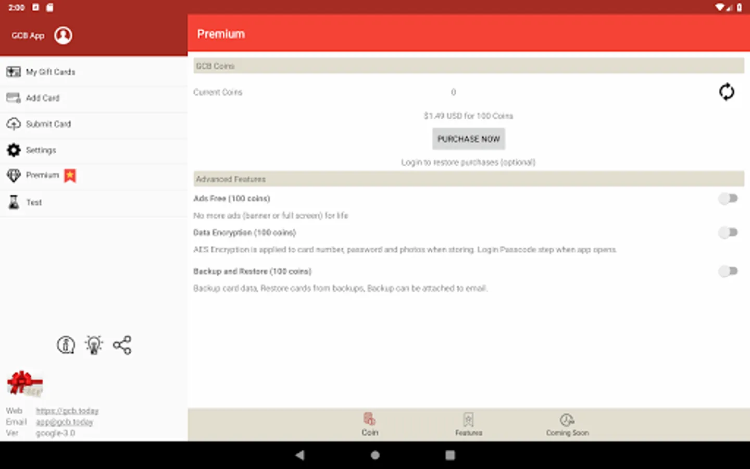Click the PURCHASE NOW button
The image size is (750, 469).
coord(469,139)
